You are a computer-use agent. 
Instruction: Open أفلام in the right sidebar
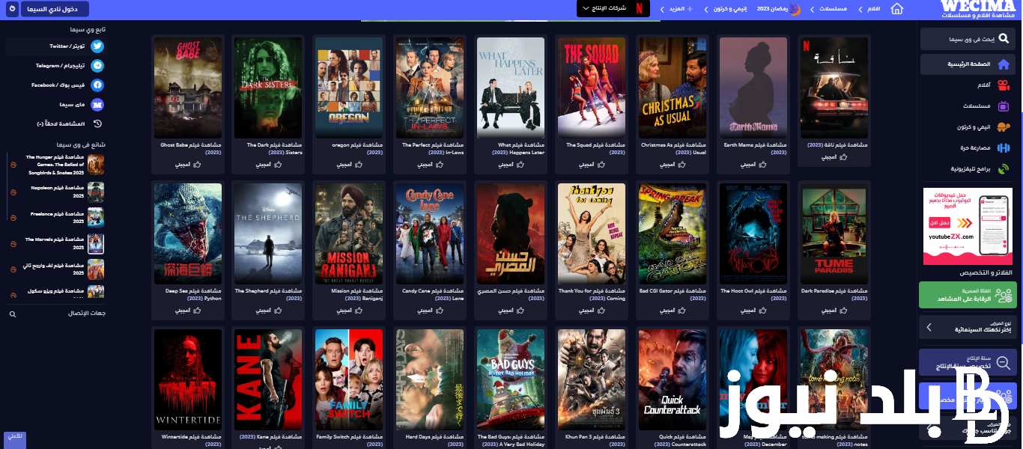[983, 85]
